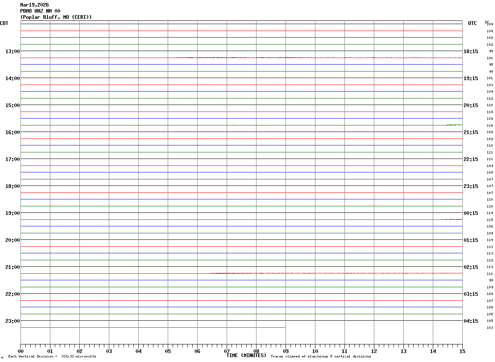
Task: Select the 17:00 CDT time label
Action: [x=13, y=159]
